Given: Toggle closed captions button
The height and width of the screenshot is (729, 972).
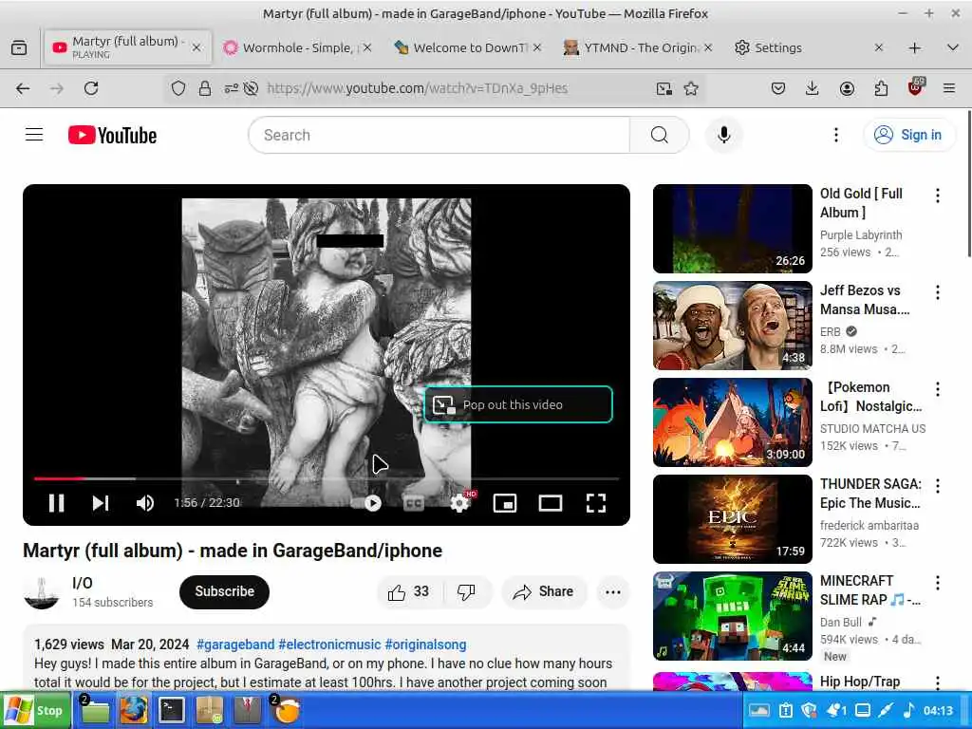Looking at the screenshot, I should click(x=414, y=503).
